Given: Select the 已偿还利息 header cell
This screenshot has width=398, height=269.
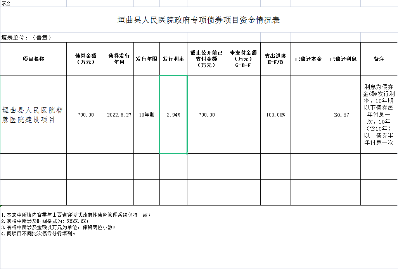Looking at the screenshot, I should pyautogui.click(x=343, y=59).
